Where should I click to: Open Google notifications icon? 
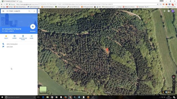pyautogui.click(x=169, y=11)
